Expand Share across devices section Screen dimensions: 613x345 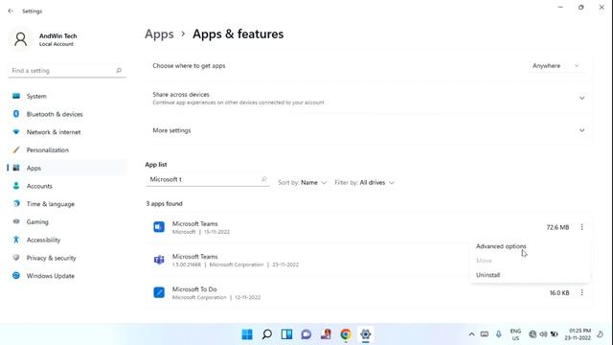[x=368, y=98]
